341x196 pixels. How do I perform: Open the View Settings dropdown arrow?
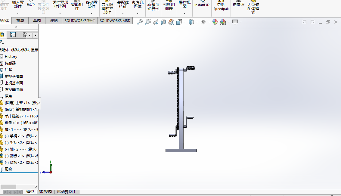coord(241,22)
